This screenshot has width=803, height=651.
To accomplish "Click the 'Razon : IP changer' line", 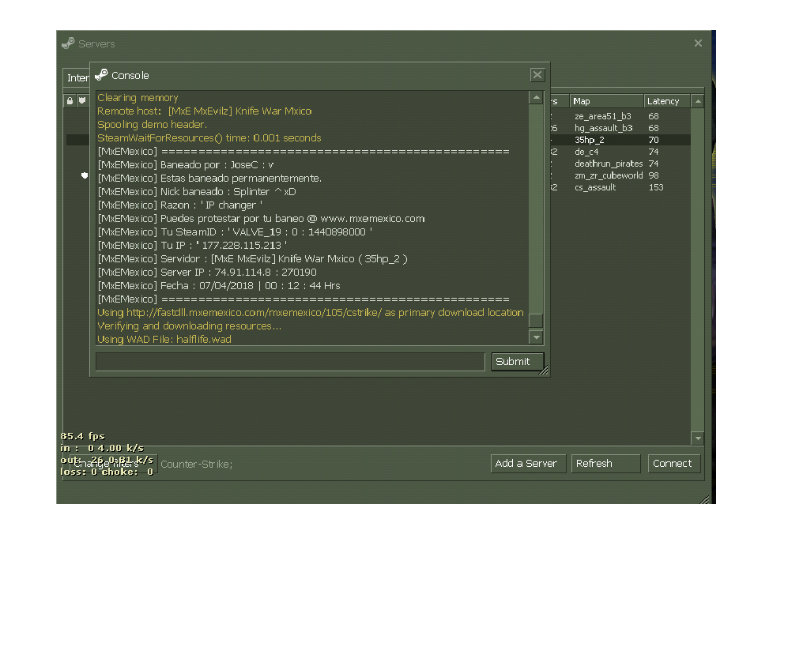I will 179,205.
